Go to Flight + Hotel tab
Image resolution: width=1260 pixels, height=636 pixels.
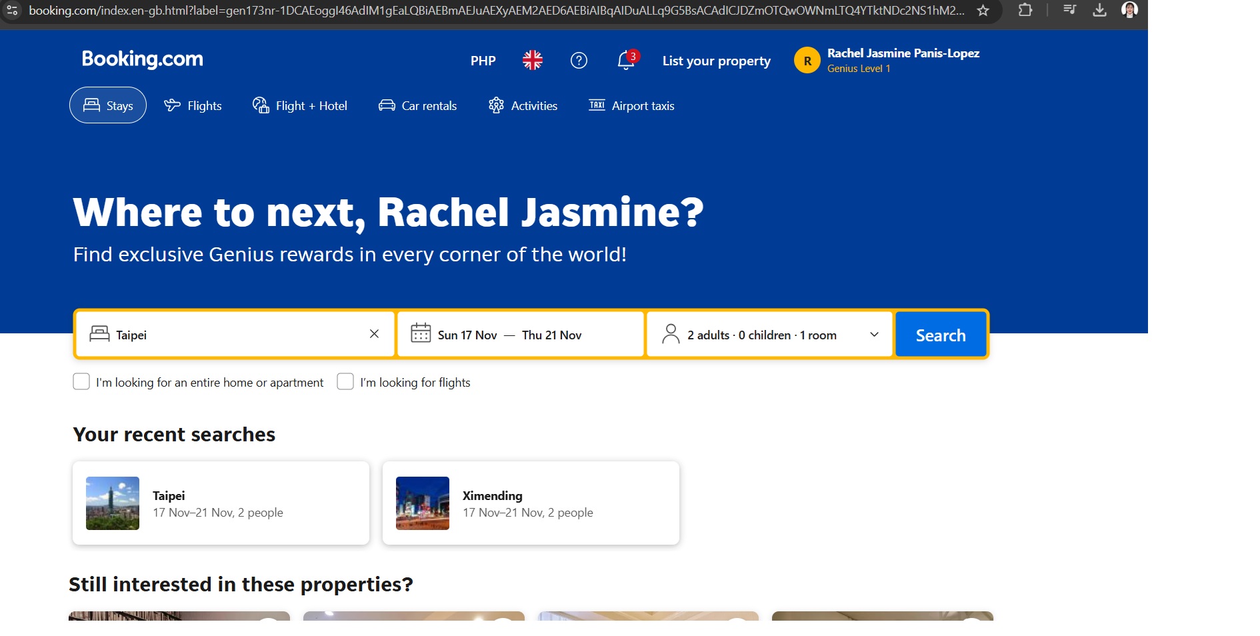click(x=300, y=105)
